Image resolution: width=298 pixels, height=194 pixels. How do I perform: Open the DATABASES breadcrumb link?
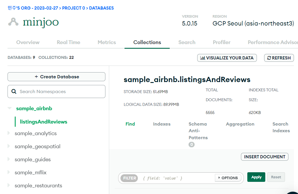coord(101,8)
